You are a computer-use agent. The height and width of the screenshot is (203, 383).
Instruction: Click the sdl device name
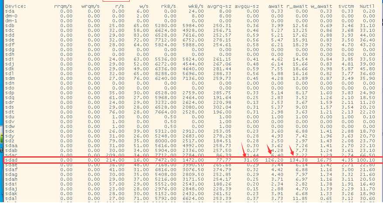point(9,73)
